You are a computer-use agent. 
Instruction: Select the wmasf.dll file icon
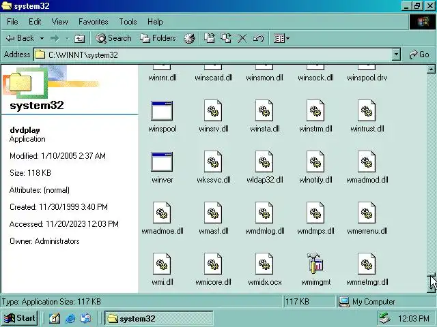click(x=213, y=213)
